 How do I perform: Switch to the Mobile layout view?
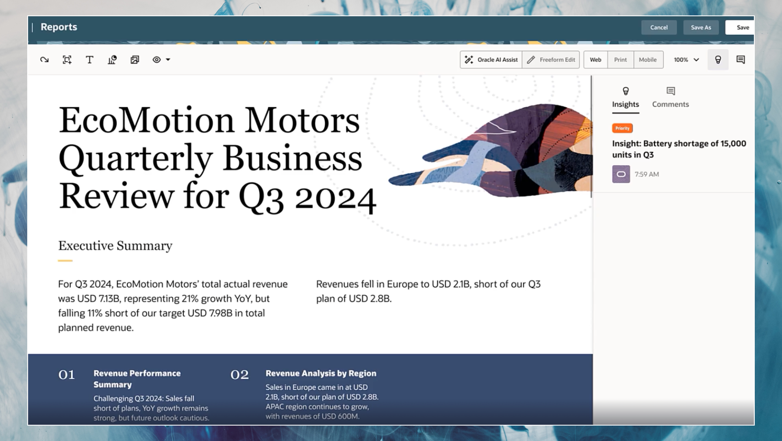tap(648, 60)
